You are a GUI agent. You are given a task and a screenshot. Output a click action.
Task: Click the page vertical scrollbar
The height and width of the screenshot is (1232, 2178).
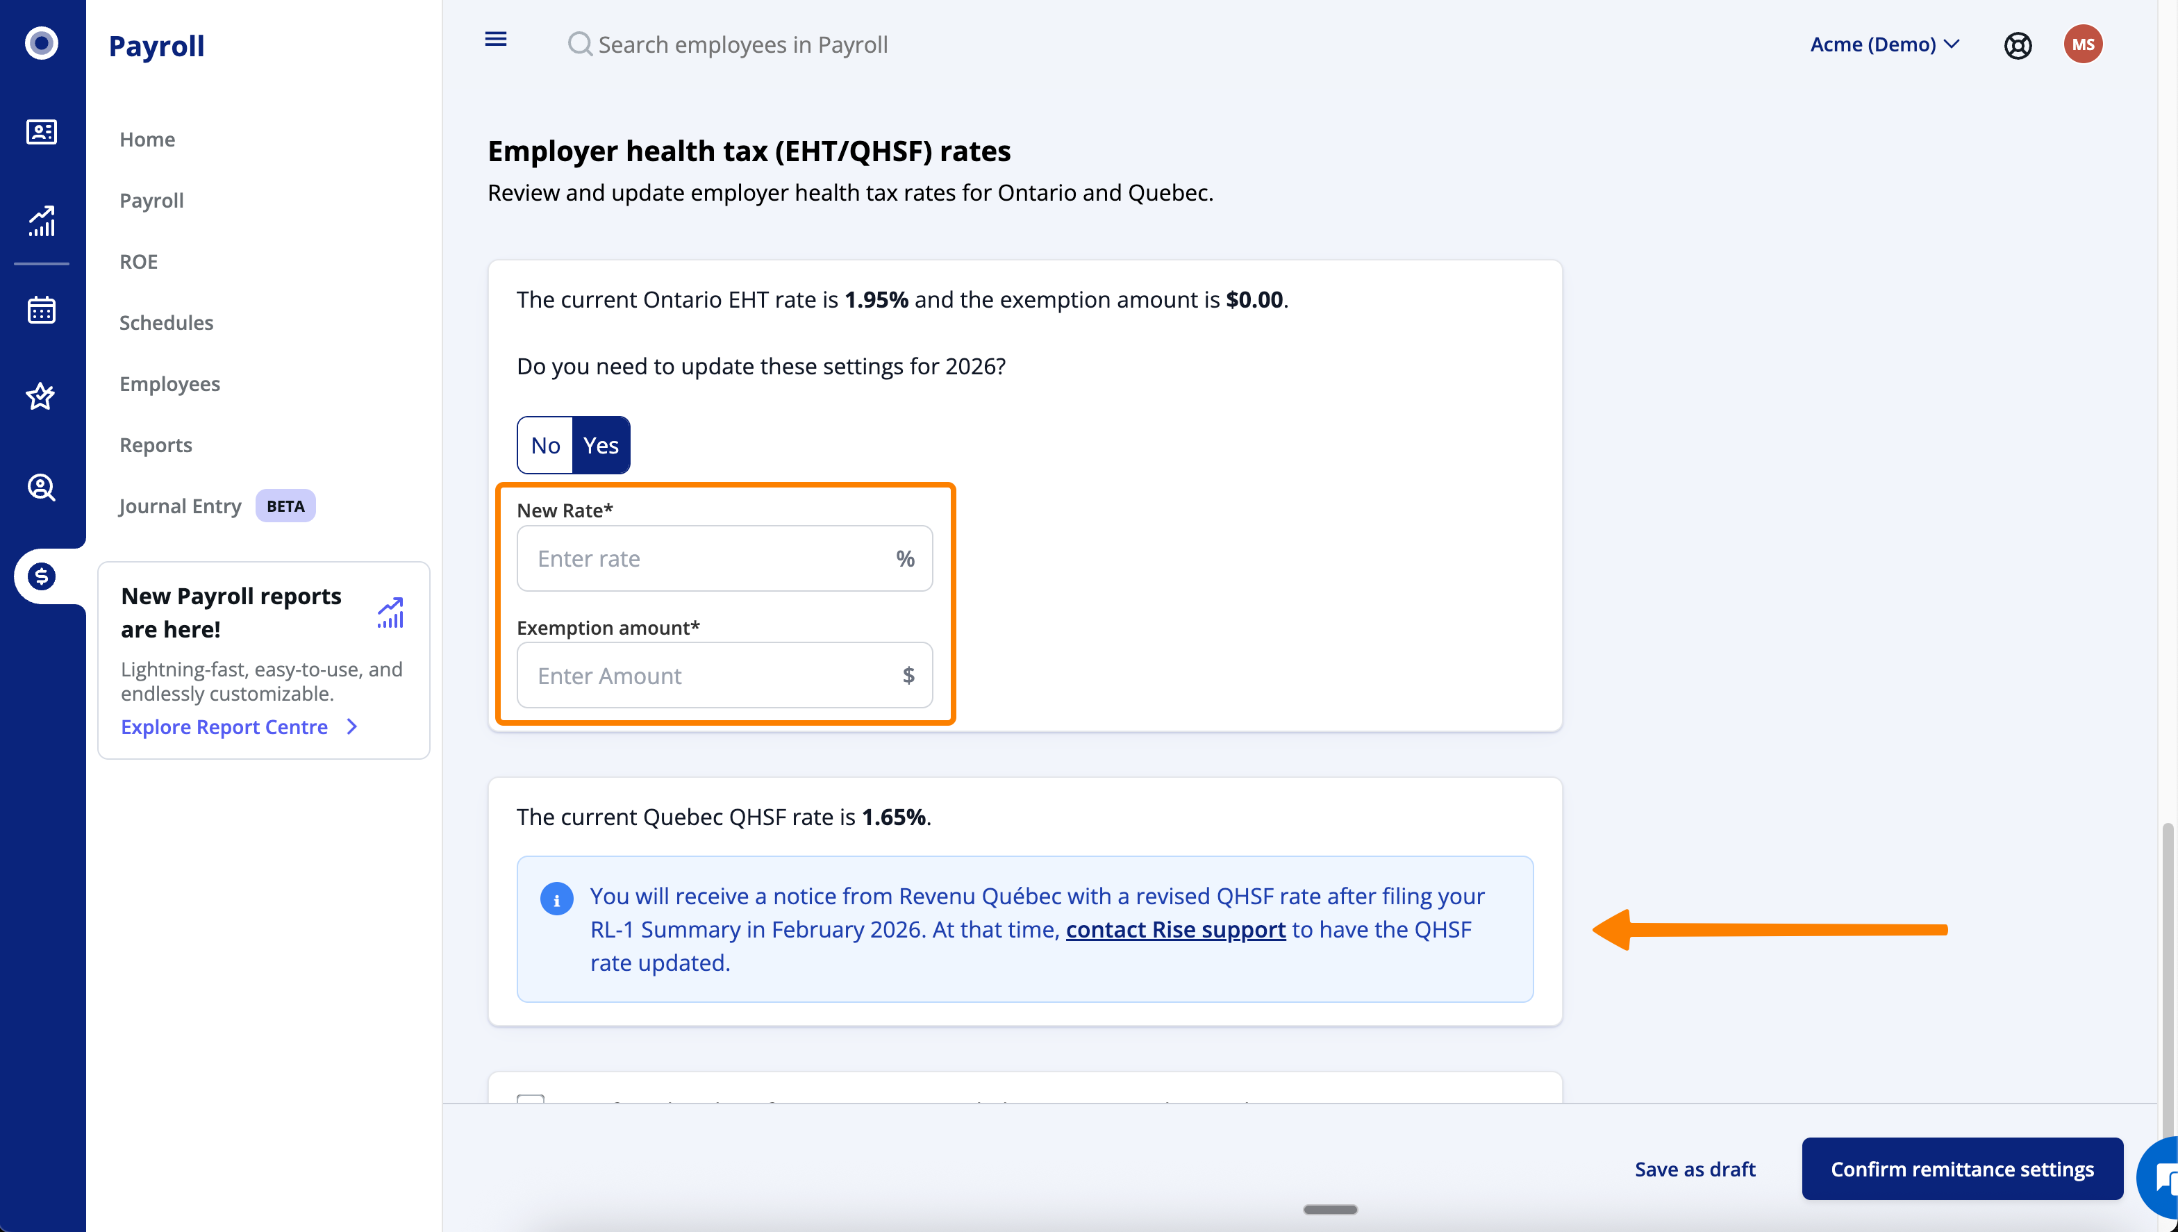tap(2168, 973)
